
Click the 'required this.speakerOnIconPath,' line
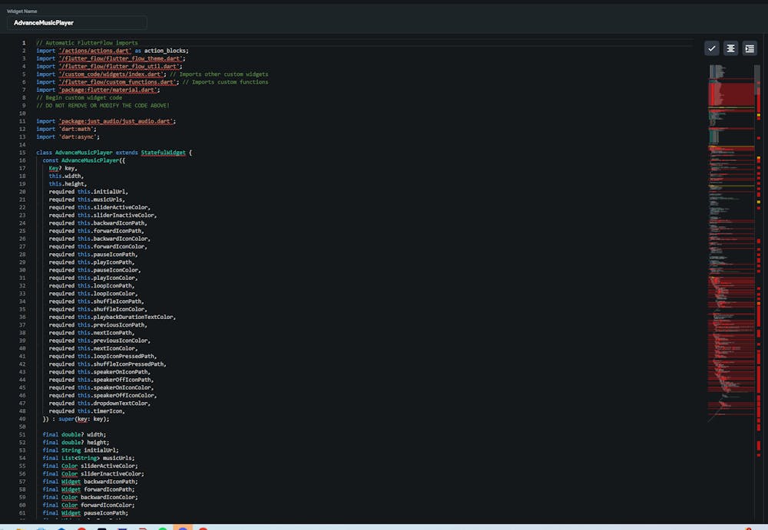99,371
